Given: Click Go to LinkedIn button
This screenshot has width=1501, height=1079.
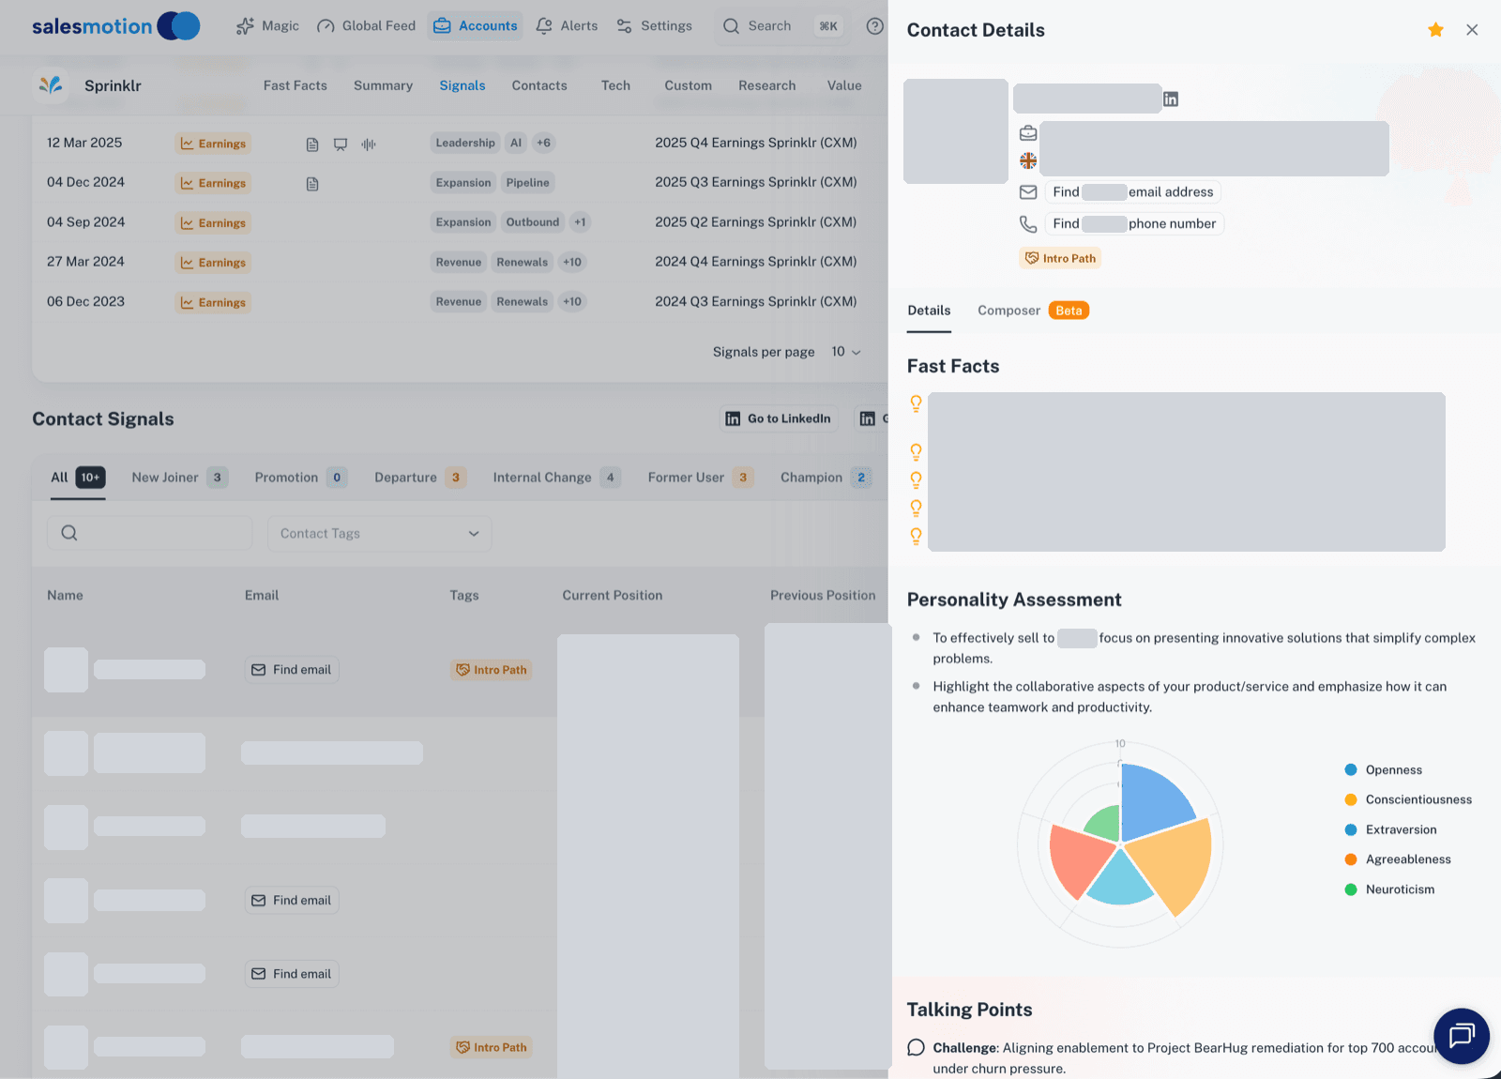Looking at the screenshot, I should 779,418.
